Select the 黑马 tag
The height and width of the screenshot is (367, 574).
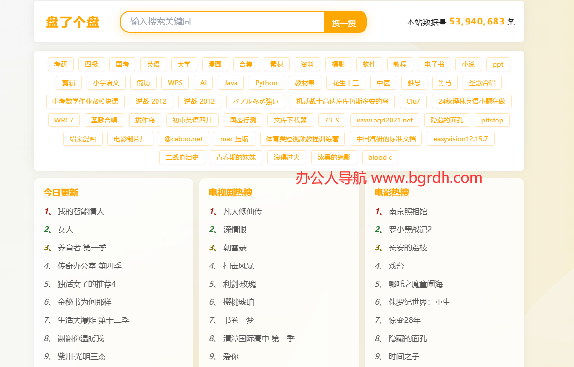click(x=445, y=83)
